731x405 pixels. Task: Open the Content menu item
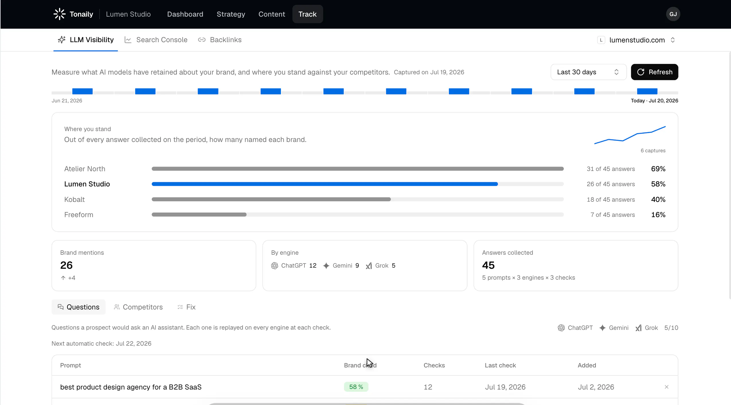(x=272, y=14)
